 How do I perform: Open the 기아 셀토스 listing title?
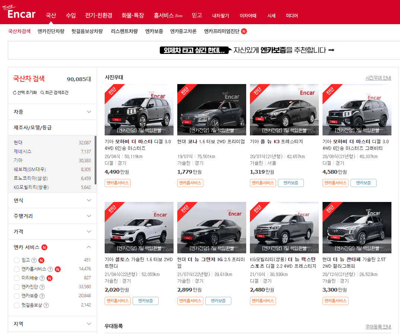pos(139,263)
